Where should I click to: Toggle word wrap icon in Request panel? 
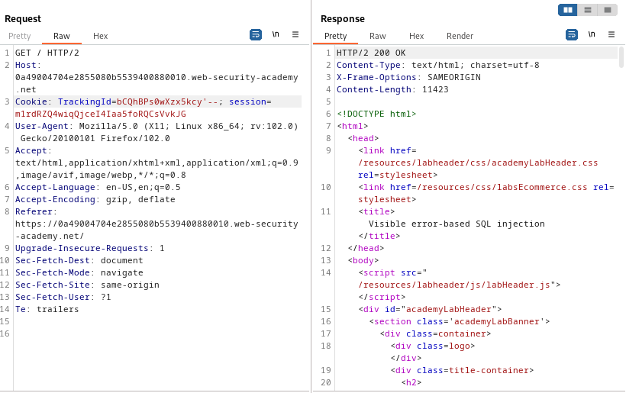click(256, 34)
